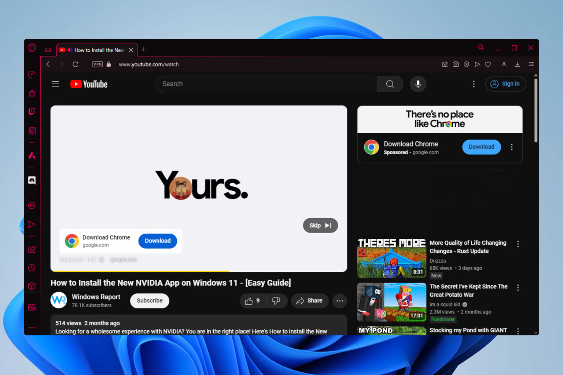Search tabs with magnifier in title bar

[481, 48]
